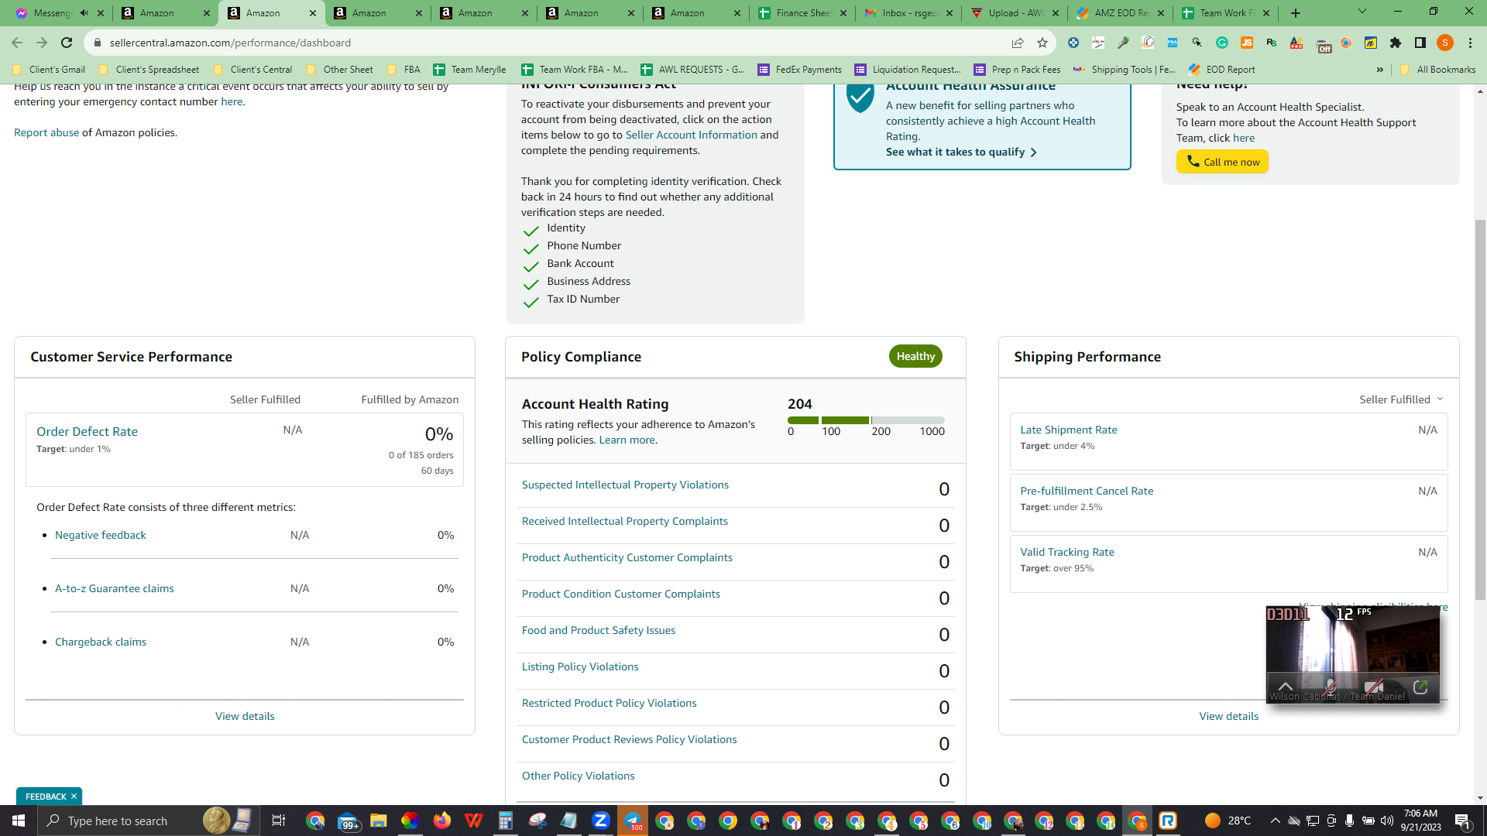Open the volume control in system tray
The width and height of the screenshot is (1487, 836).
[x=1387, y=821]
